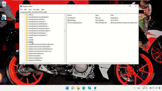162x91 pixels.
Task: Select the EditFlags value name
Action: pos(73,20)
